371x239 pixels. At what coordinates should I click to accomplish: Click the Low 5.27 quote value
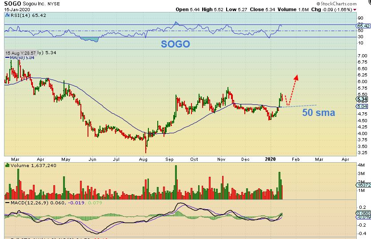point(236,9)
